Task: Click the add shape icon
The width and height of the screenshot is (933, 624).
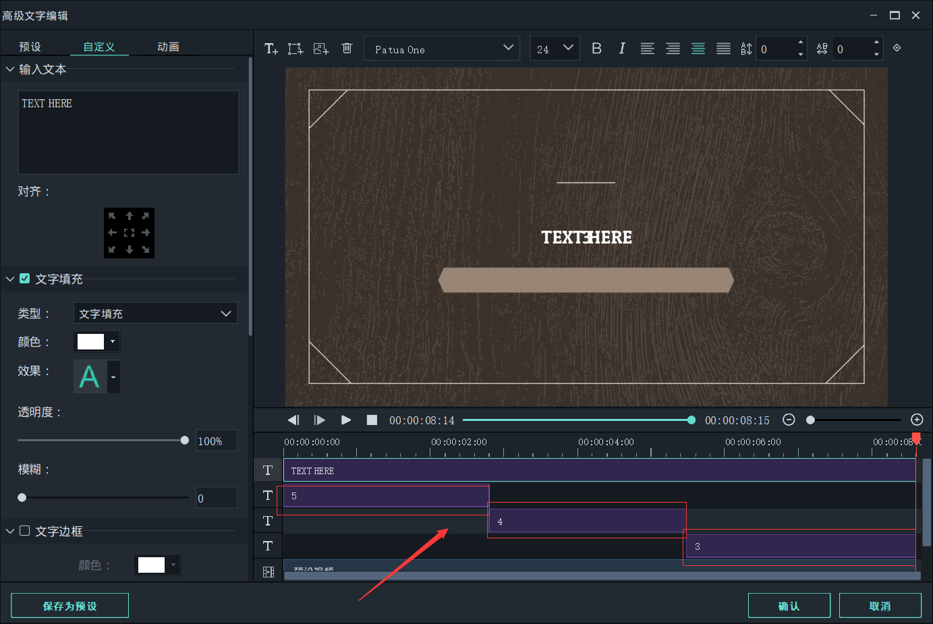Action: click(295, 49)
